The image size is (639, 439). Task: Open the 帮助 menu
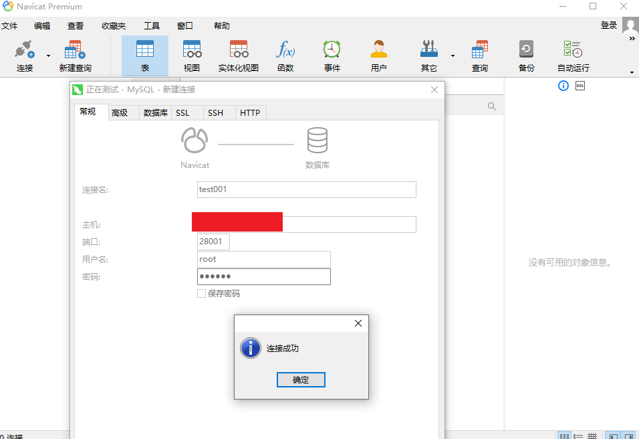pos(222,25)
